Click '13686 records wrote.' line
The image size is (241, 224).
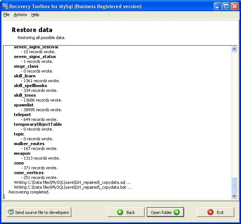pyautogui.click(x=42, y=100)
